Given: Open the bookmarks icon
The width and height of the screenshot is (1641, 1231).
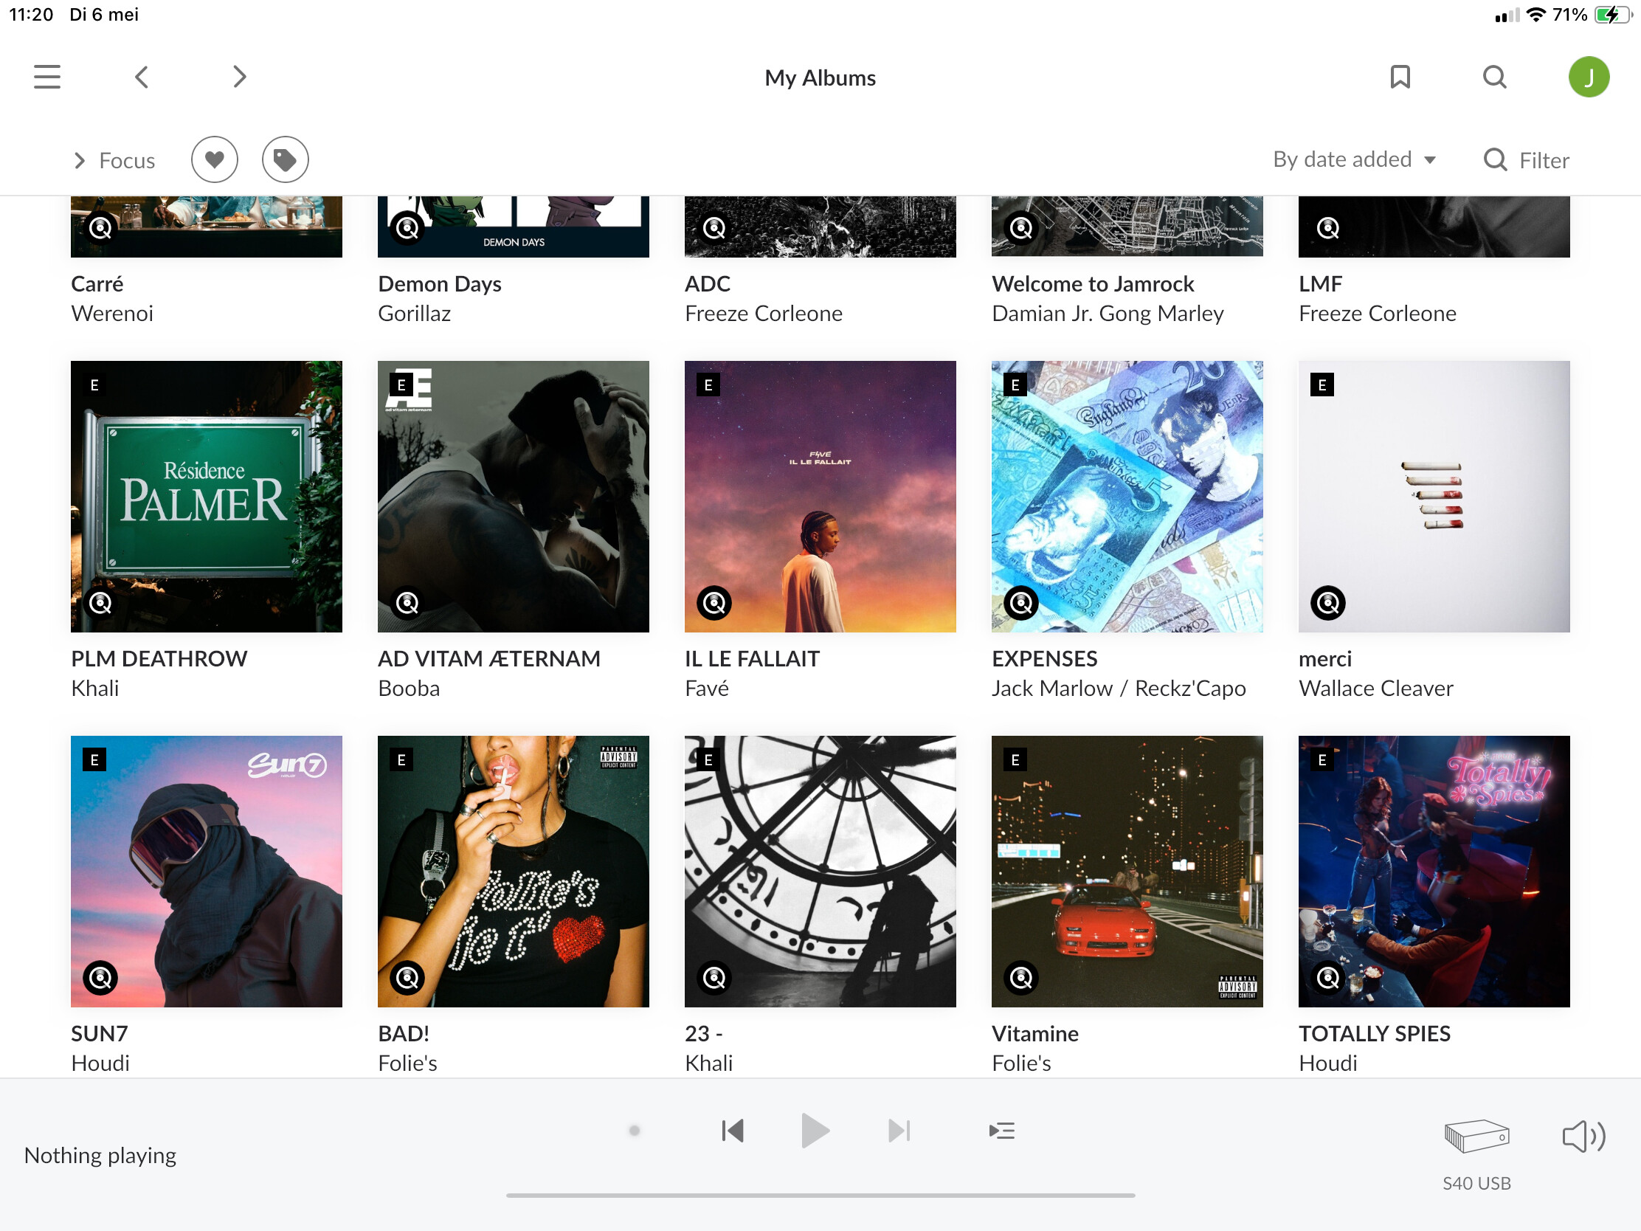Looking at the screenshot, I should [1400, 77].
